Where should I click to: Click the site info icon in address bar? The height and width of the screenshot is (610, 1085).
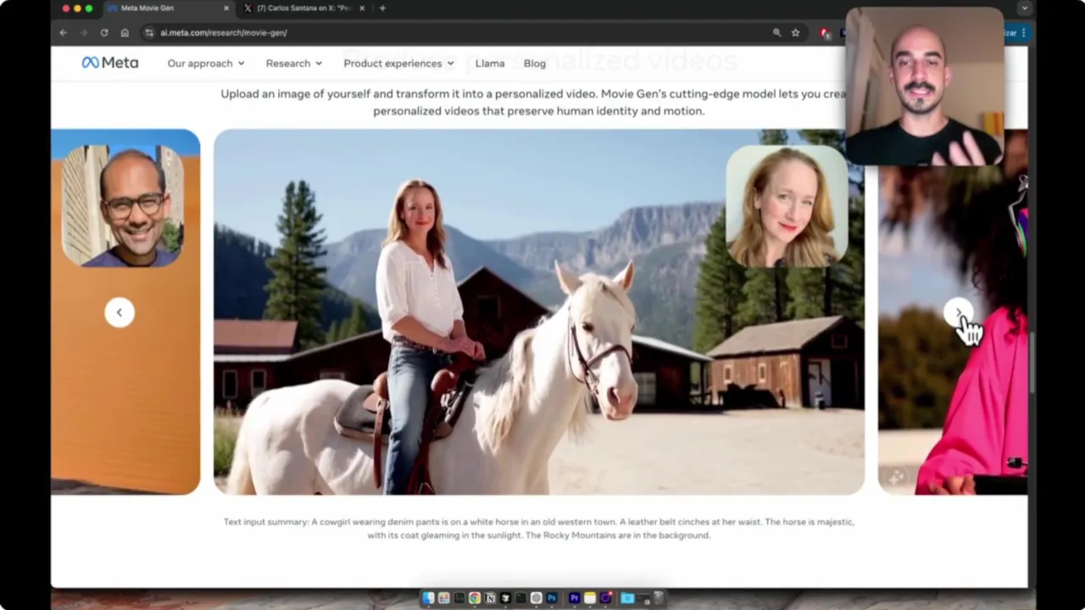[x=149, y=32]
